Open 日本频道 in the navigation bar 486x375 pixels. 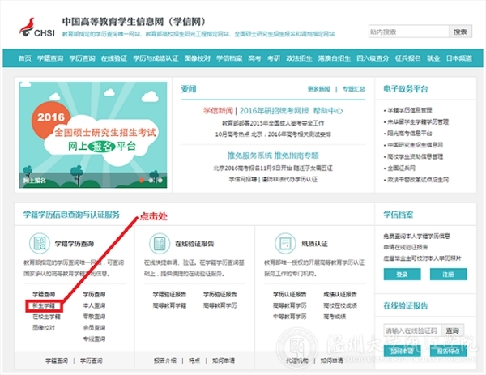pos(459,58)
